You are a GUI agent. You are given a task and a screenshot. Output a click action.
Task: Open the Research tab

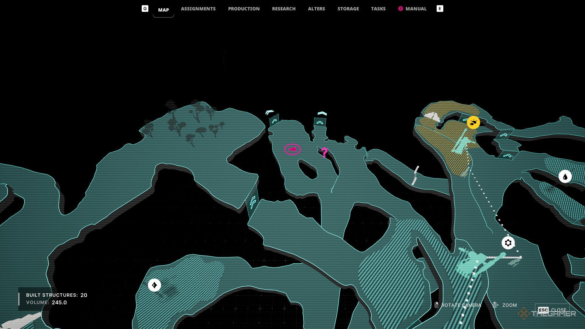pos(284,9)
